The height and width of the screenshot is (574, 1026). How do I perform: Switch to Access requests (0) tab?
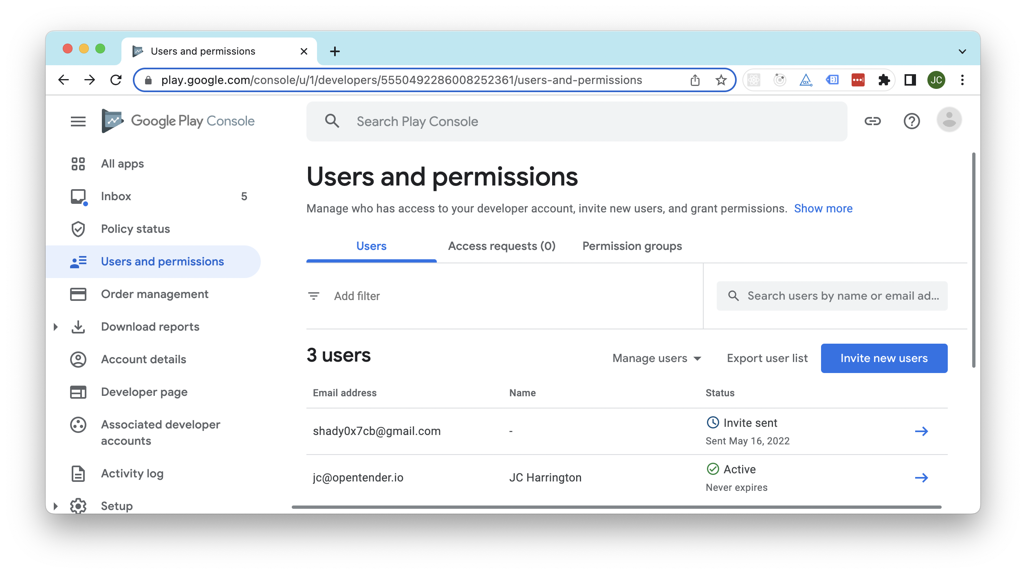pyautogui.click(x=502, y=246)
